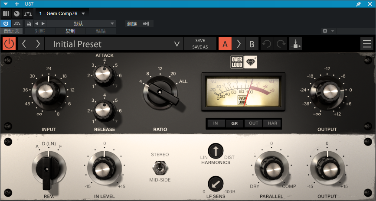Open the hamburger menu
Screen dimensions: 376x201
pyautogui.click(x=366, y=44)
